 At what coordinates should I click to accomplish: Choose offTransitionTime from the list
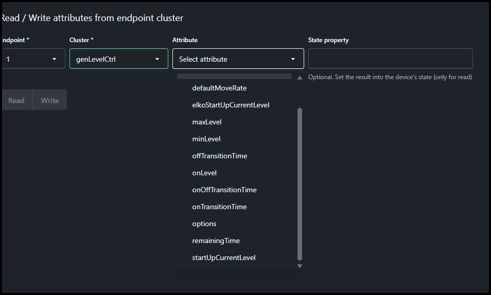tap(220, 156)
